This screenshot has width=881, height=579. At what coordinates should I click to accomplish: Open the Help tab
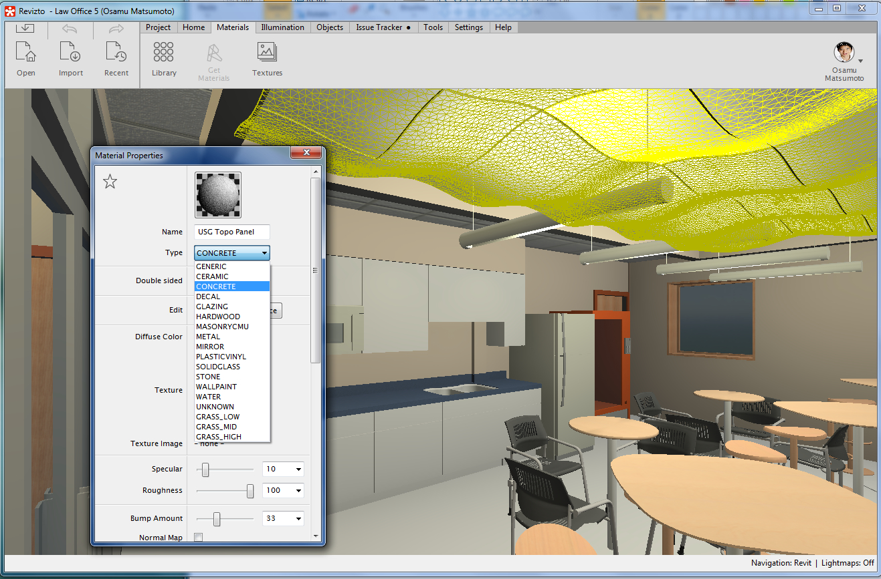point(504,27)
